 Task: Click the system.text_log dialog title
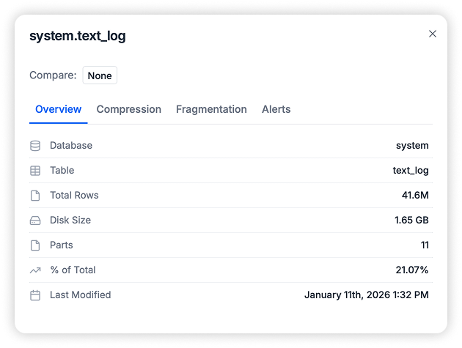click(x=78, y=36)
